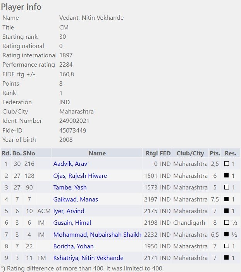Click the black piece icon in round 5
The height and width of the screenshot is (272, 241).
coord(226,211)
